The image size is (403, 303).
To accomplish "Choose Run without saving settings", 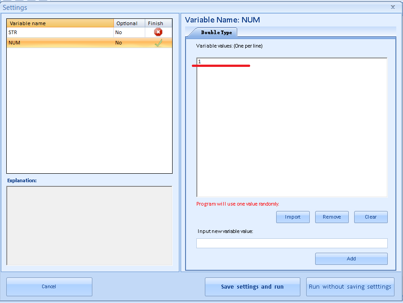I will (x=350, y=287).
